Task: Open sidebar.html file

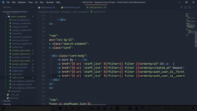Action: click(18, 71)
